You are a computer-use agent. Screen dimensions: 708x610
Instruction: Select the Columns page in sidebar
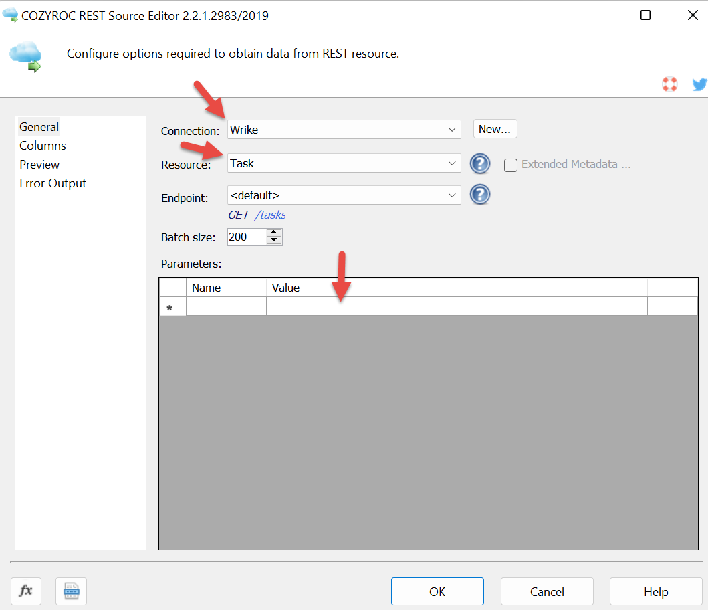click(43, 146)
